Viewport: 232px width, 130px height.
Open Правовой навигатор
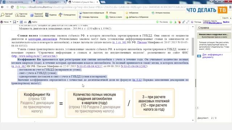coord(37,15)
